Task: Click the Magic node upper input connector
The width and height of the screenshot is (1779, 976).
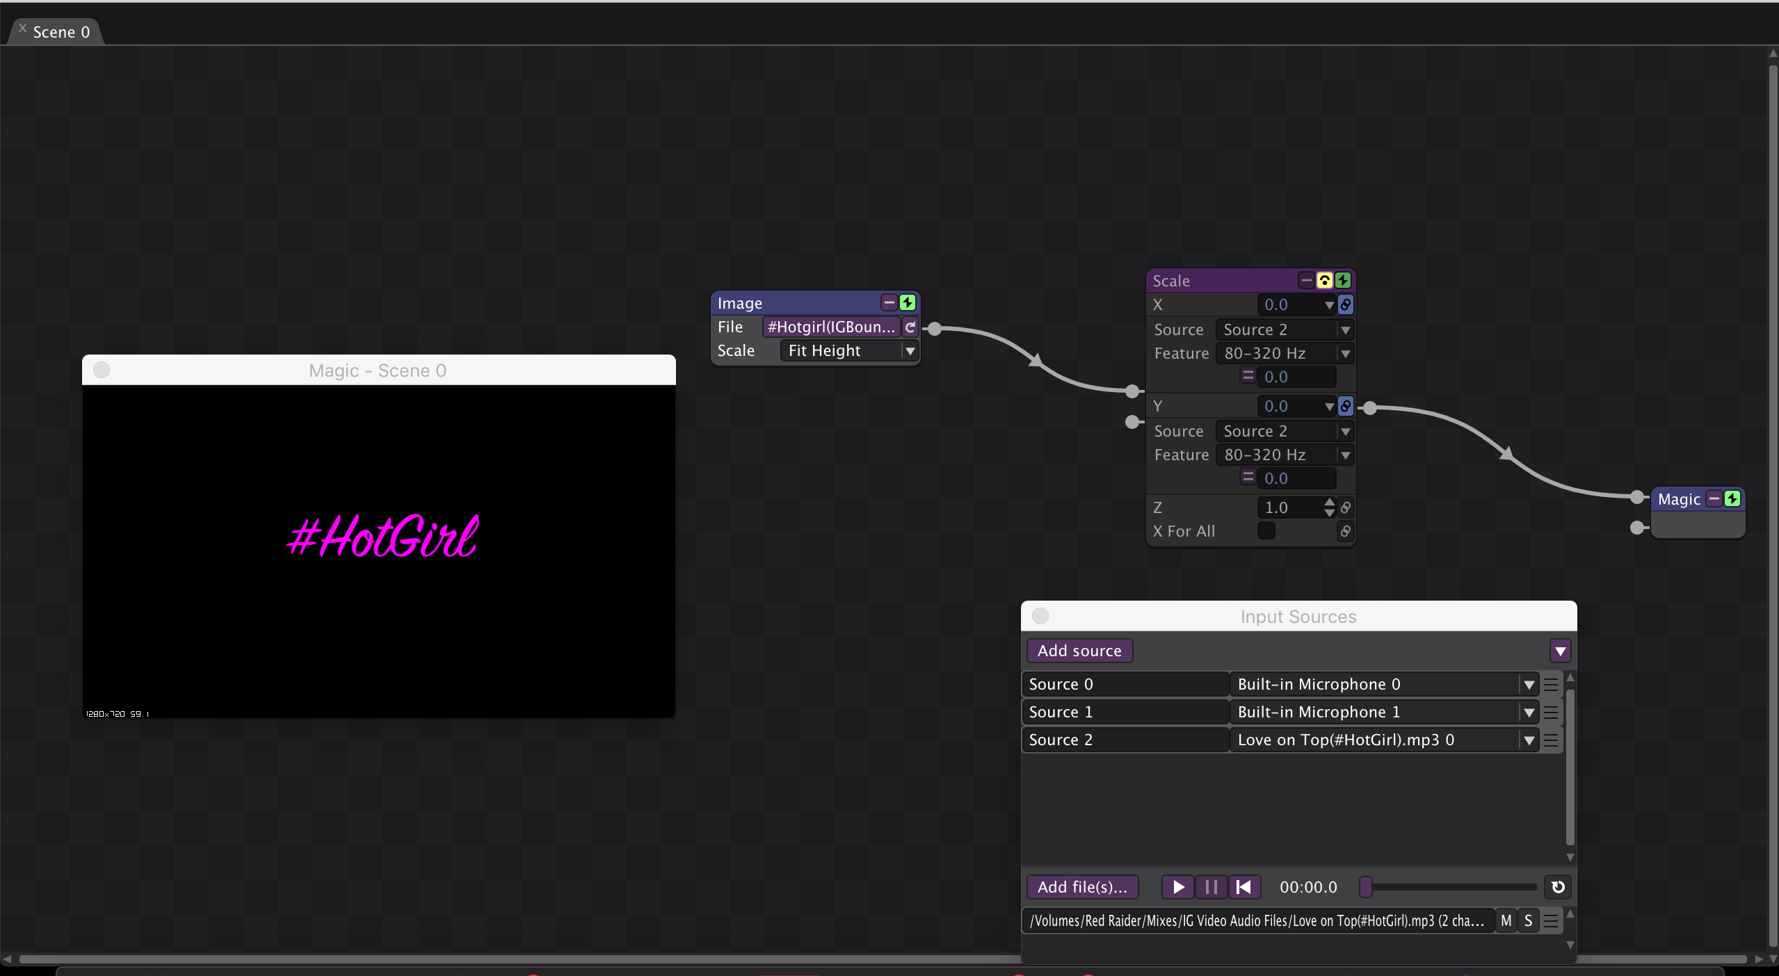Action: (1637, 497)
